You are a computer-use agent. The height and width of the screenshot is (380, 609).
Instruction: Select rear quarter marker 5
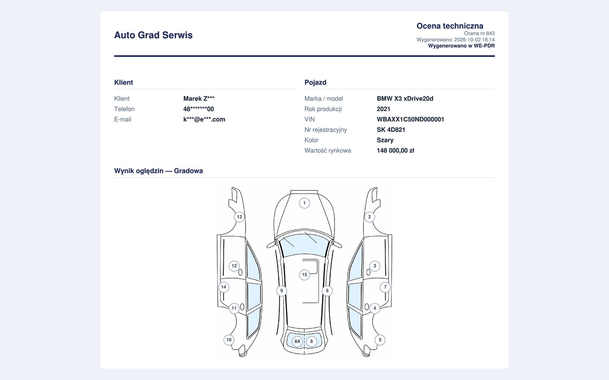(x=380, y=340)
